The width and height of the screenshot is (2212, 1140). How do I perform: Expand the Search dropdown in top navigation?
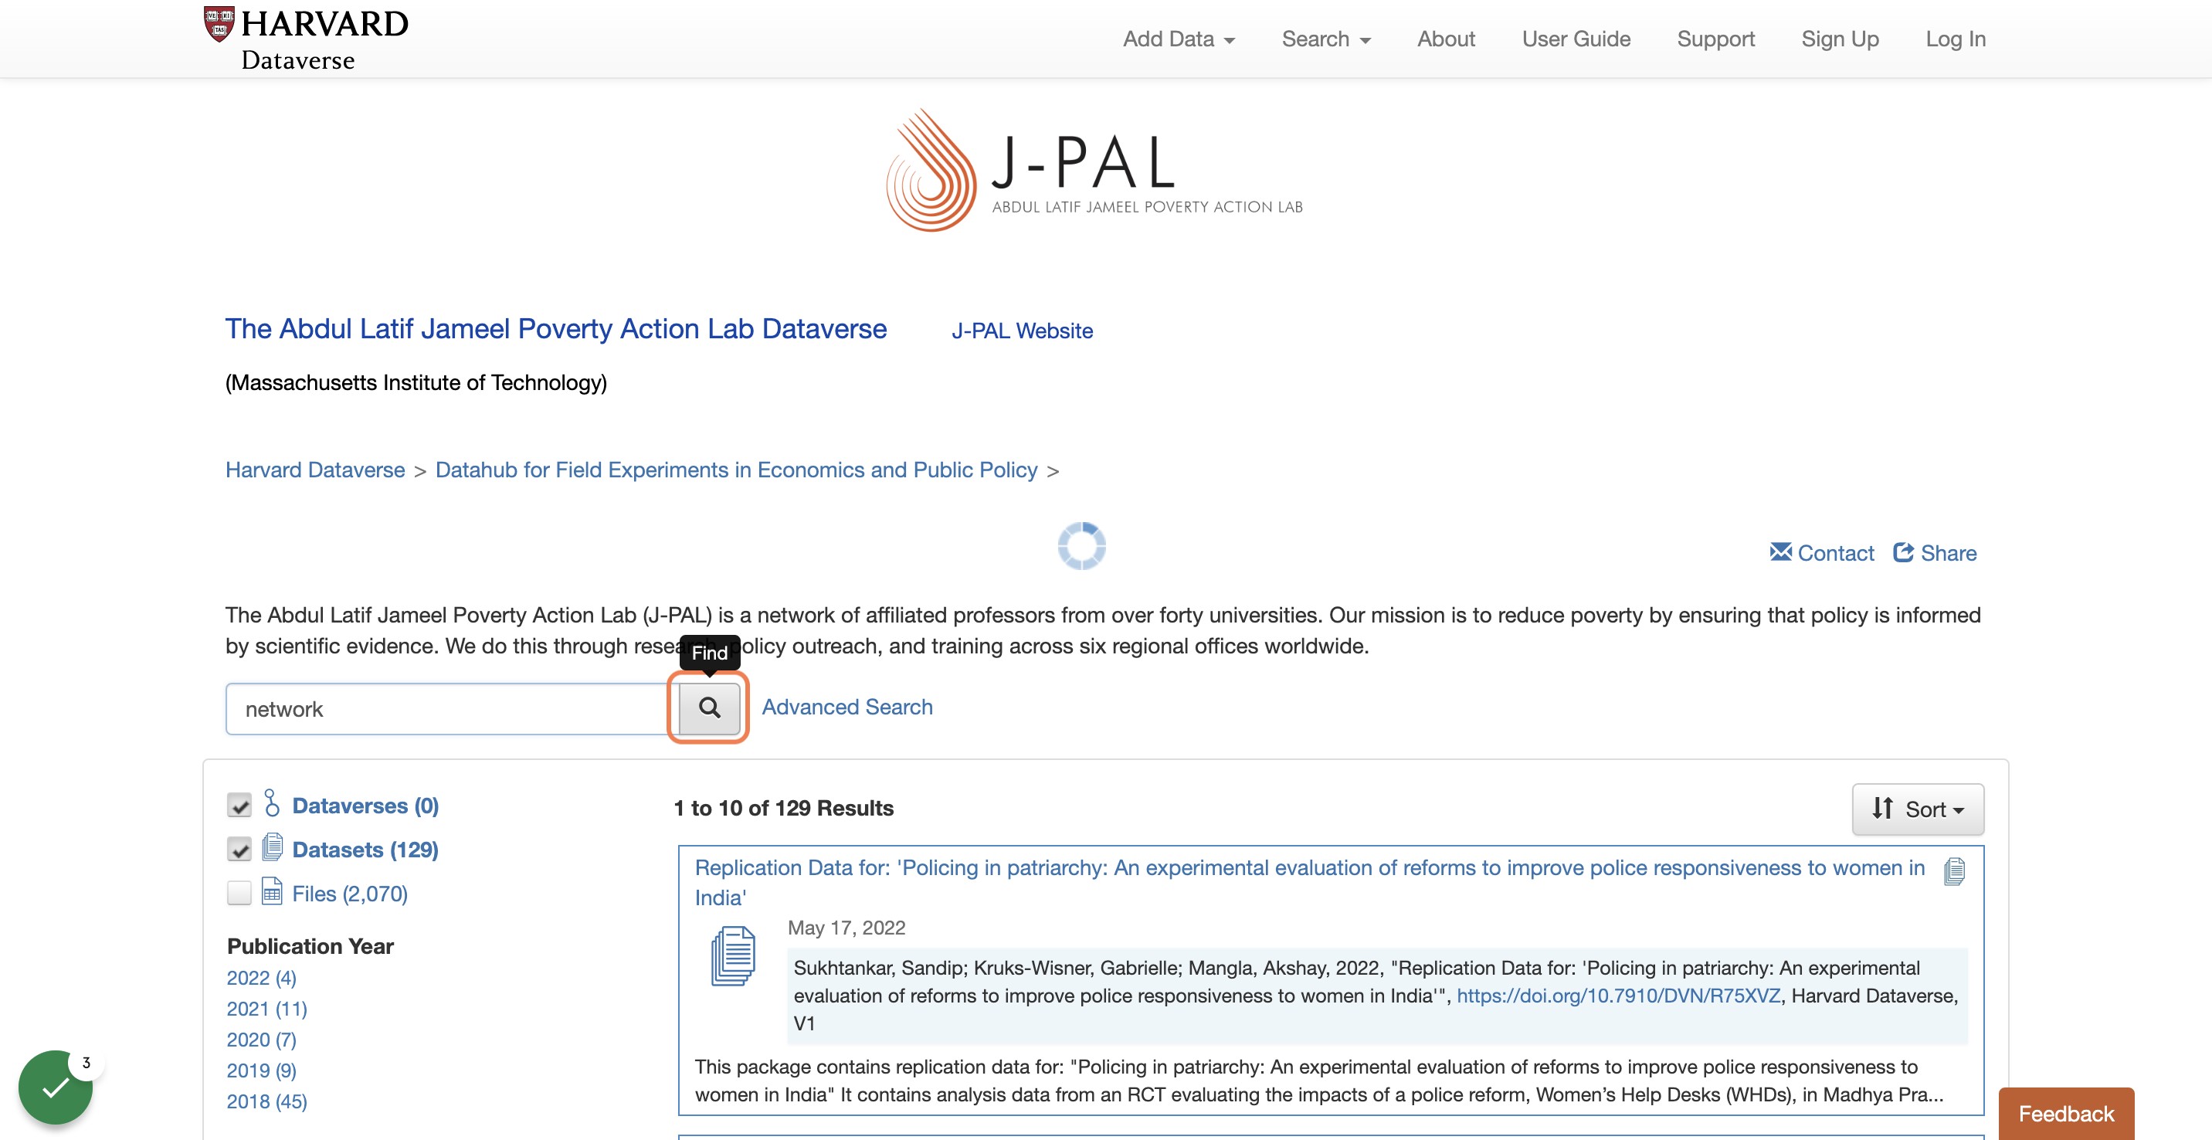[x=1326, y=39]
